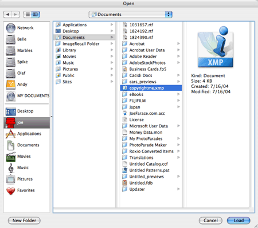
Task: Expand the eBooks folder
Action: pyautogui.click(x=178, y=94)
